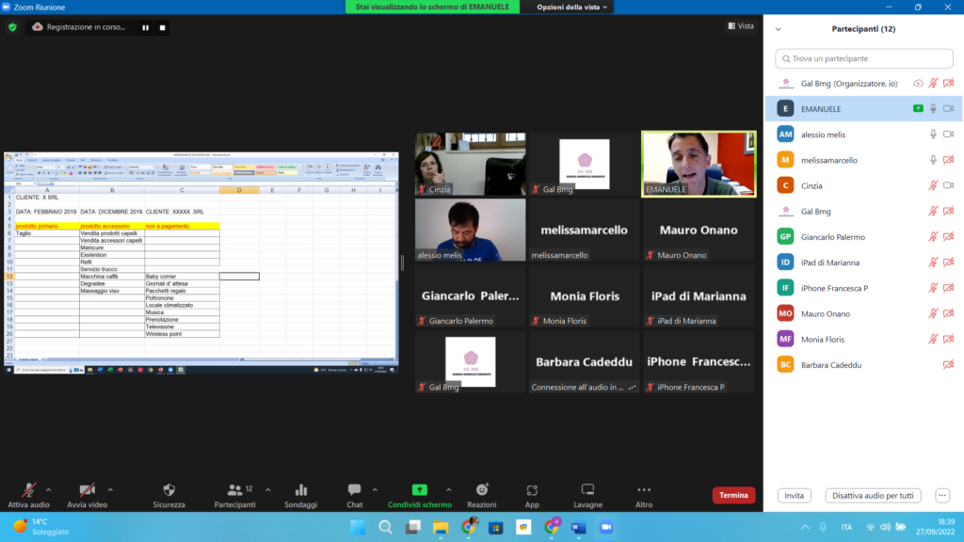The width and height of the screenshot is (964, 542).
Task: Open the Sicurezza shield icon
Action: [169, 490]
